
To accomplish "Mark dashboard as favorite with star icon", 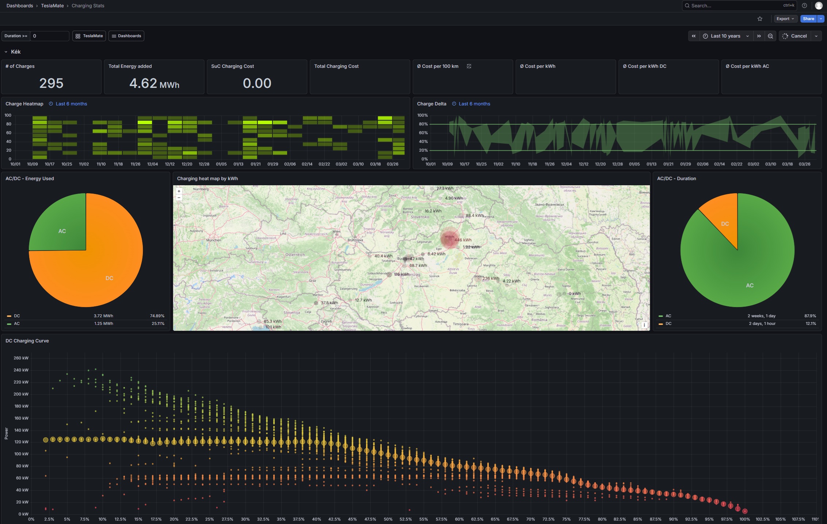I will pos(760,19).
